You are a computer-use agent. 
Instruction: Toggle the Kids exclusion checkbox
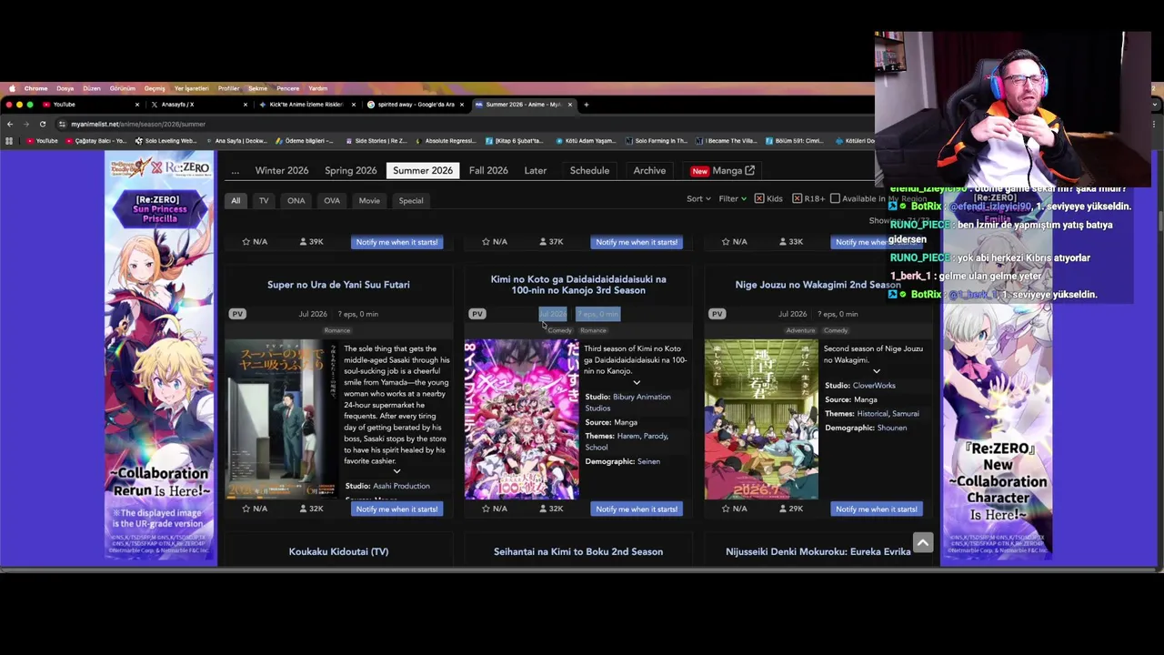click(x=759, y=198)
